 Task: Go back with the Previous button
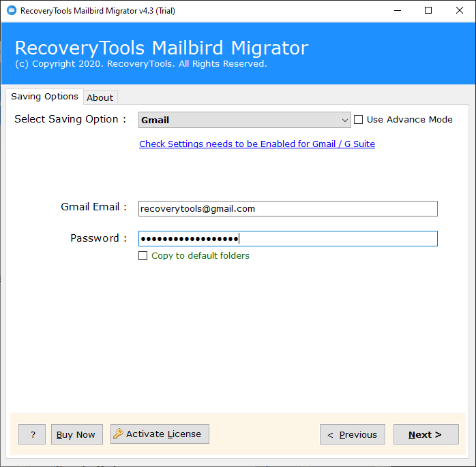click(353, 434)
